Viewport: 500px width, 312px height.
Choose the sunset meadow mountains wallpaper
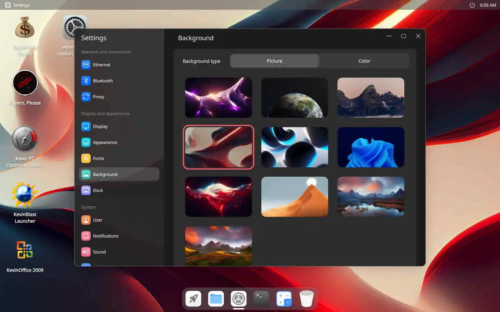click(218, 246)
